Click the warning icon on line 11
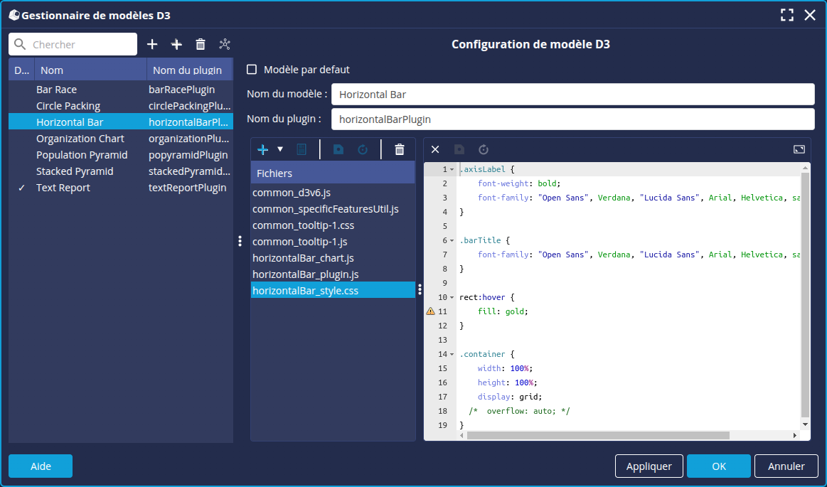 (430, 311)
